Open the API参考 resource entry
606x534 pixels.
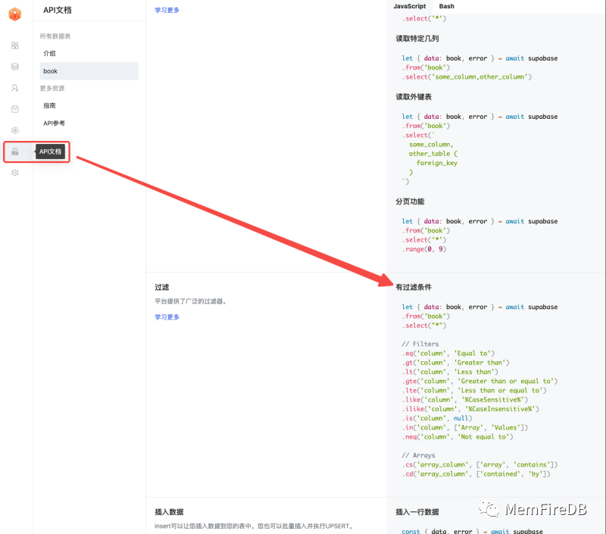click(54, 123)
